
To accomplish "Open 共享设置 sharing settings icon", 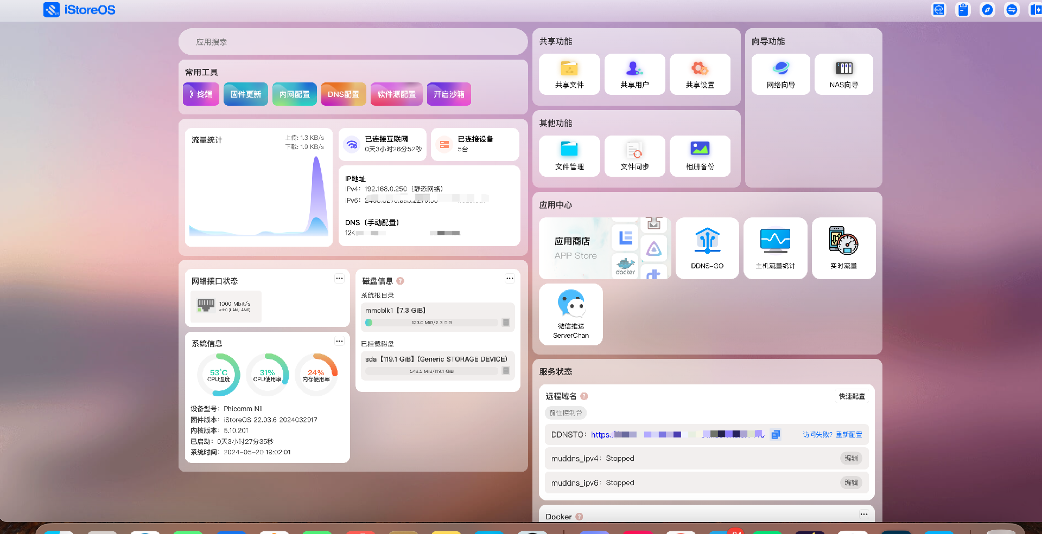I will coord(700,74).
